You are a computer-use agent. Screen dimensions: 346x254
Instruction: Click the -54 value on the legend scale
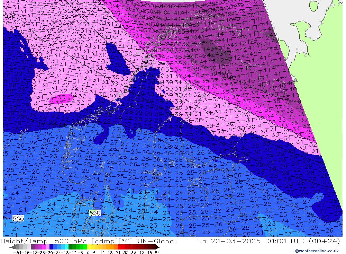click(17, 253)
